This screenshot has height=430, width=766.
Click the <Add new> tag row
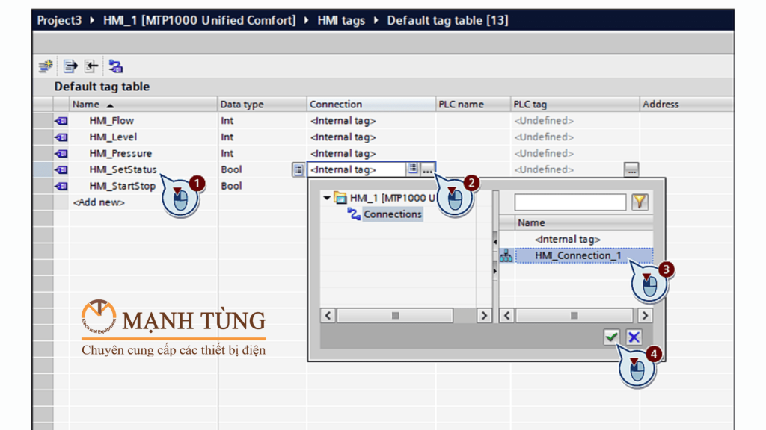99,202
